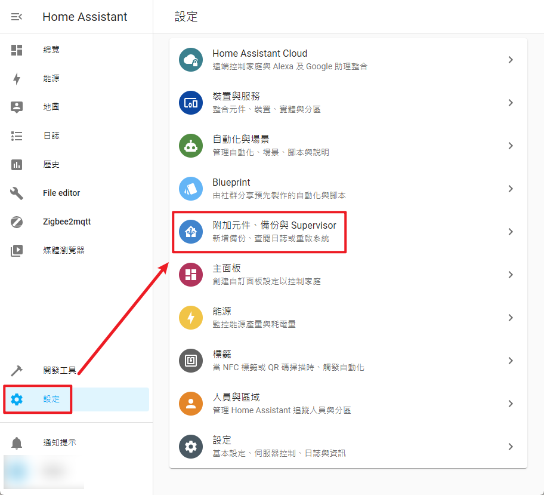Screen dimensions: 544x495
Task: Open 歷史 history page in sidebar
Action: (x=51, y=164)
